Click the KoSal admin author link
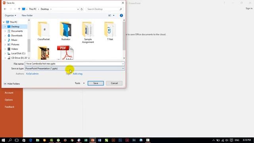 click(33, 74)
